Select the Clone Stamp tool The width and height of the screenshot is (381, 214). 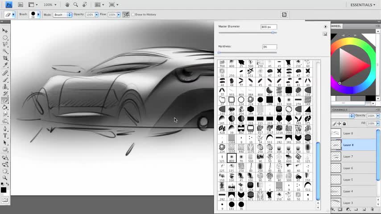pos(5,87)
